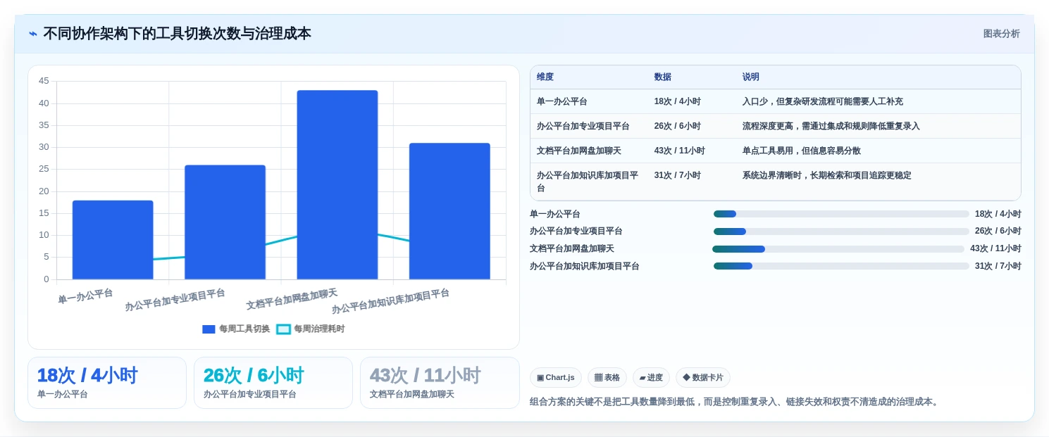
Task: Click table cell 43次 / 11小时
Action: pyautogui.click(x=680, y=151)
